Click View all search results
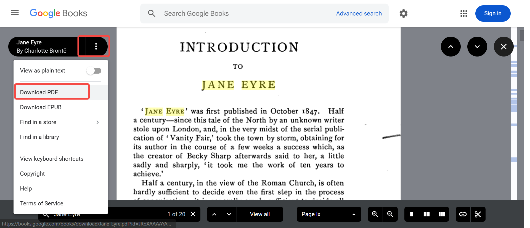This screenshot has height=228, width=530. click(x=260, y=214)
